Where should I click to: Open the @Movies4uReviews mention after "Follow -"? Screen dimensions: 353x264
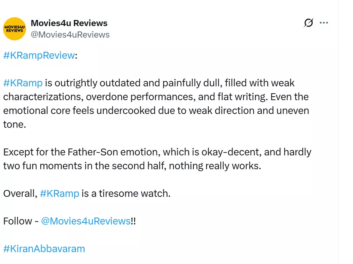[x=86, y=221]
